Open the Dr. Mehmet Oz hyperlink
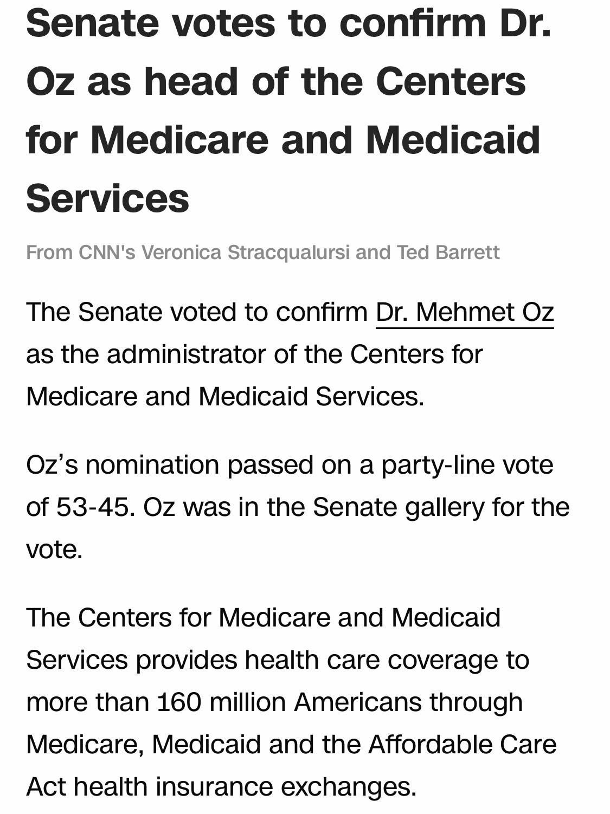610x814 pixels. point(465,313)
